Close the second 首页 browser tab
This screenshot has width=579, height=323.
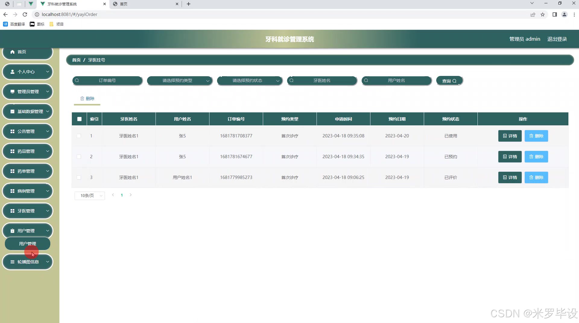tap(177, 4)
